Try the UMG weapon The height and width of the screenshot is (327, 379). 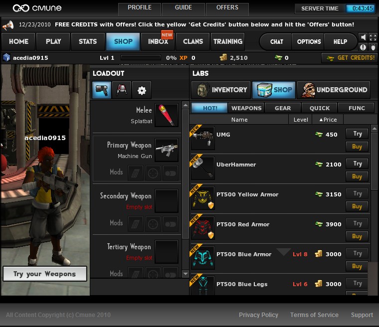tap(357, 134)
